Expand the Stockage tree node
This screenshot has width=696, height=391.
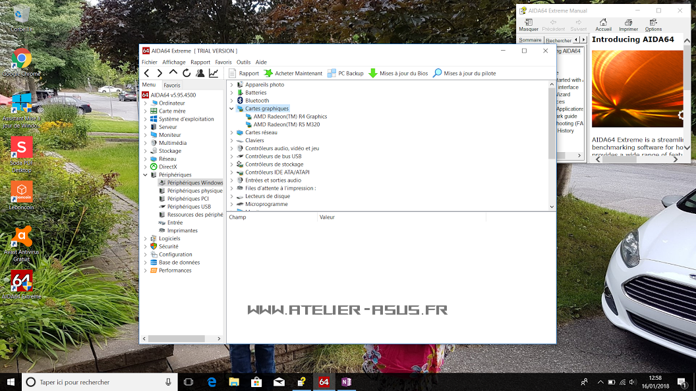(145, 151)
